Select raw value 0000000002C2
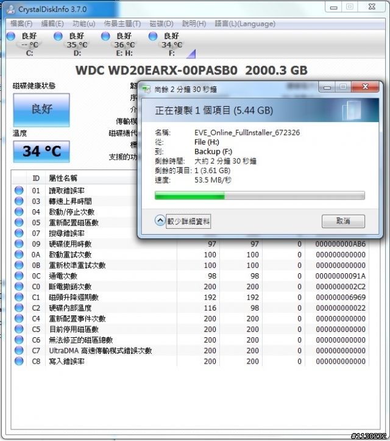 point(340,287)
